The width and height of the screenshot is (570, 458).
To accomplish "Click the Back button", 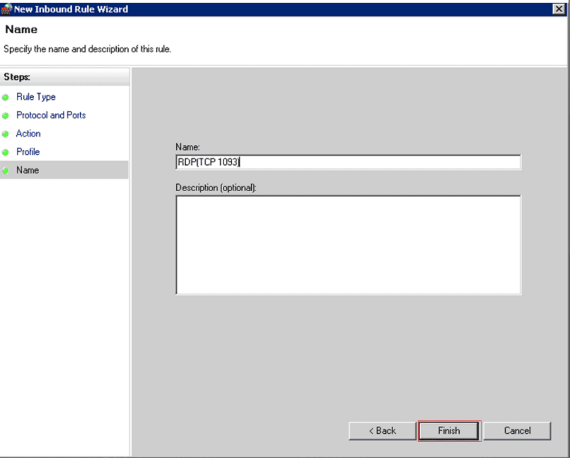I will coord(382,431).
